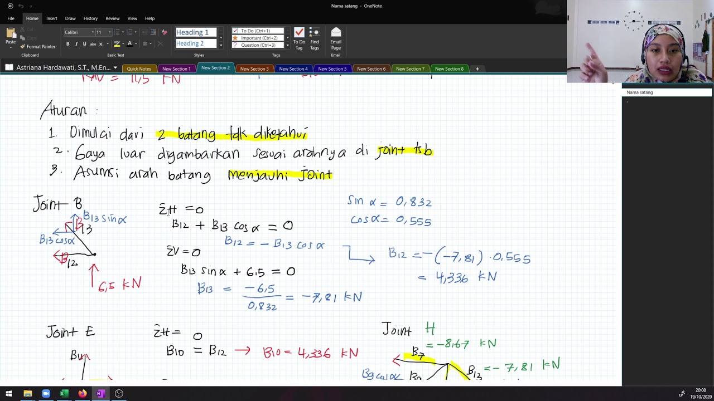Open the notebook icon beside Astriana Hardawati
Image resolution: width=714 pixels, height=401 pixels.
click(9, 68)
